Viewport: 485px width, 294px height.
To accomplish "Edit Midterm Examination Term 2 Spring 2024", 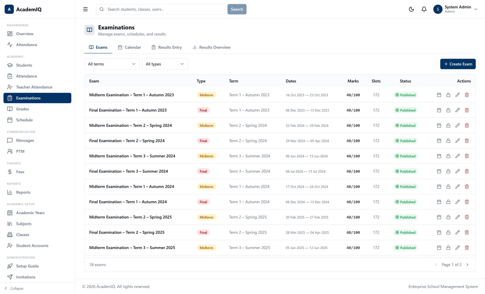I will point(458,125).
